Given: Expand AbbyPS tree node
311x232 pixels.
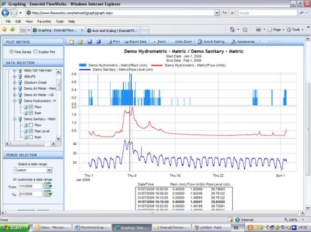Looking at the screenshot, I should (14, 76).
